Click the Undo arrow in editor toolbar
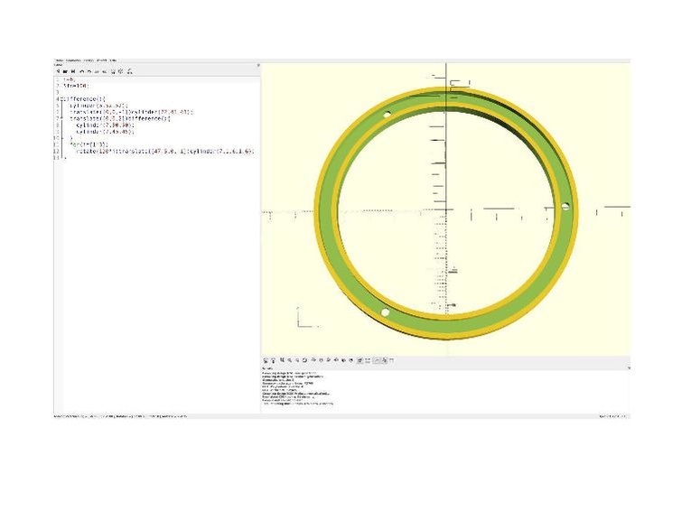This screenshot has width=682, height=511. 81,71
